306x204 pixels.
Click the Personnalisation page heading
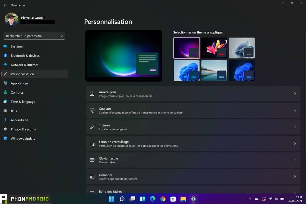108,22
